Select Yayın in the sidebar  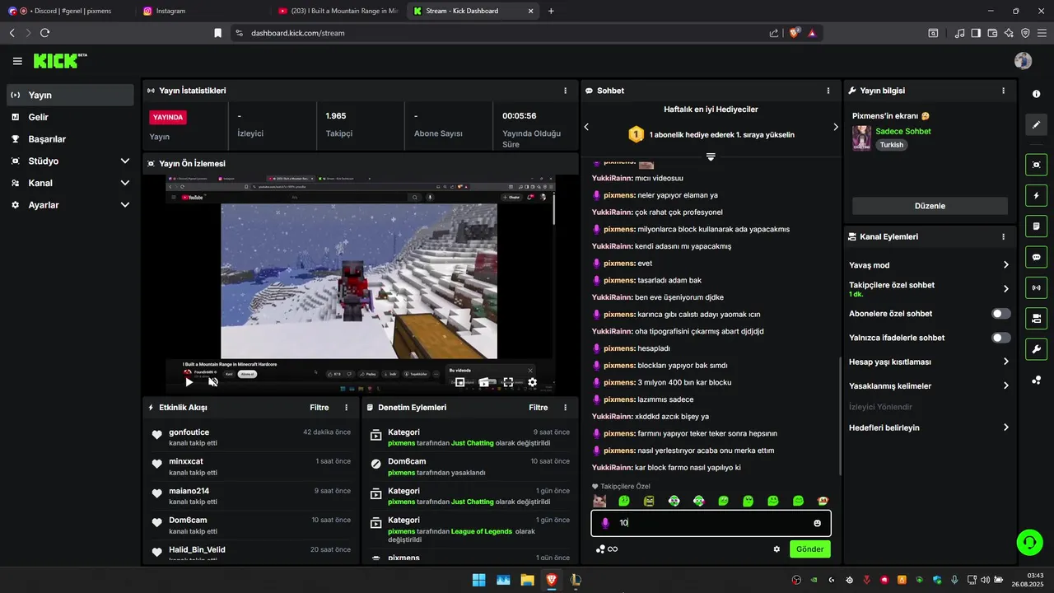(x=70, y=96)
